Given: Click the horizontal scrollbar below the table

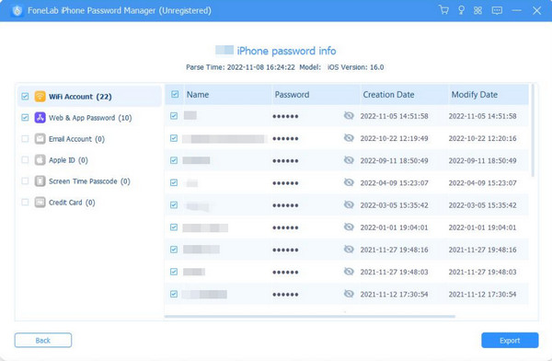Looking at the screenshot, I should click(x=310, y=316).
